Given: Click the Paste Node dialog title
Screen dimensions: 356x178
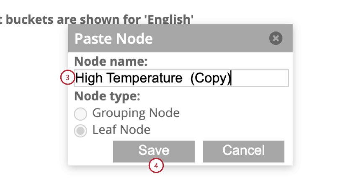Looking at the screenshot, I should (x=114, y=39).
